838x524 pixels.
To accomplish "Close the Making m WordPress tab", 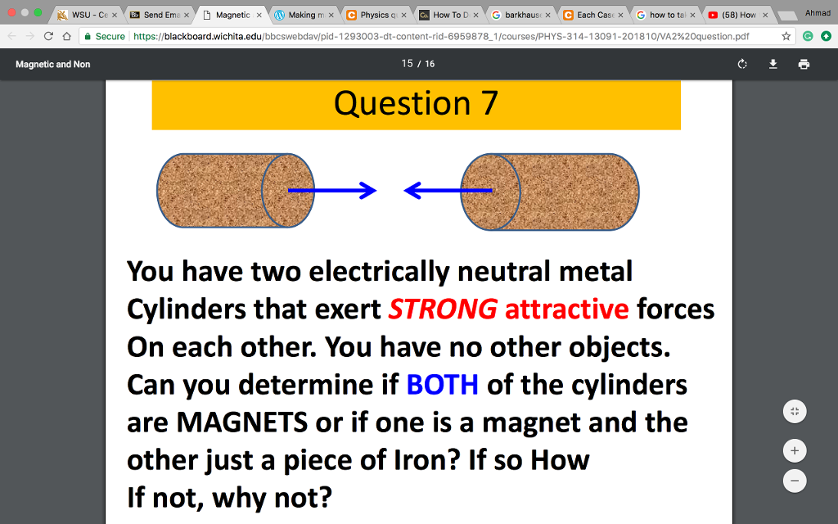I will point(331,15).
